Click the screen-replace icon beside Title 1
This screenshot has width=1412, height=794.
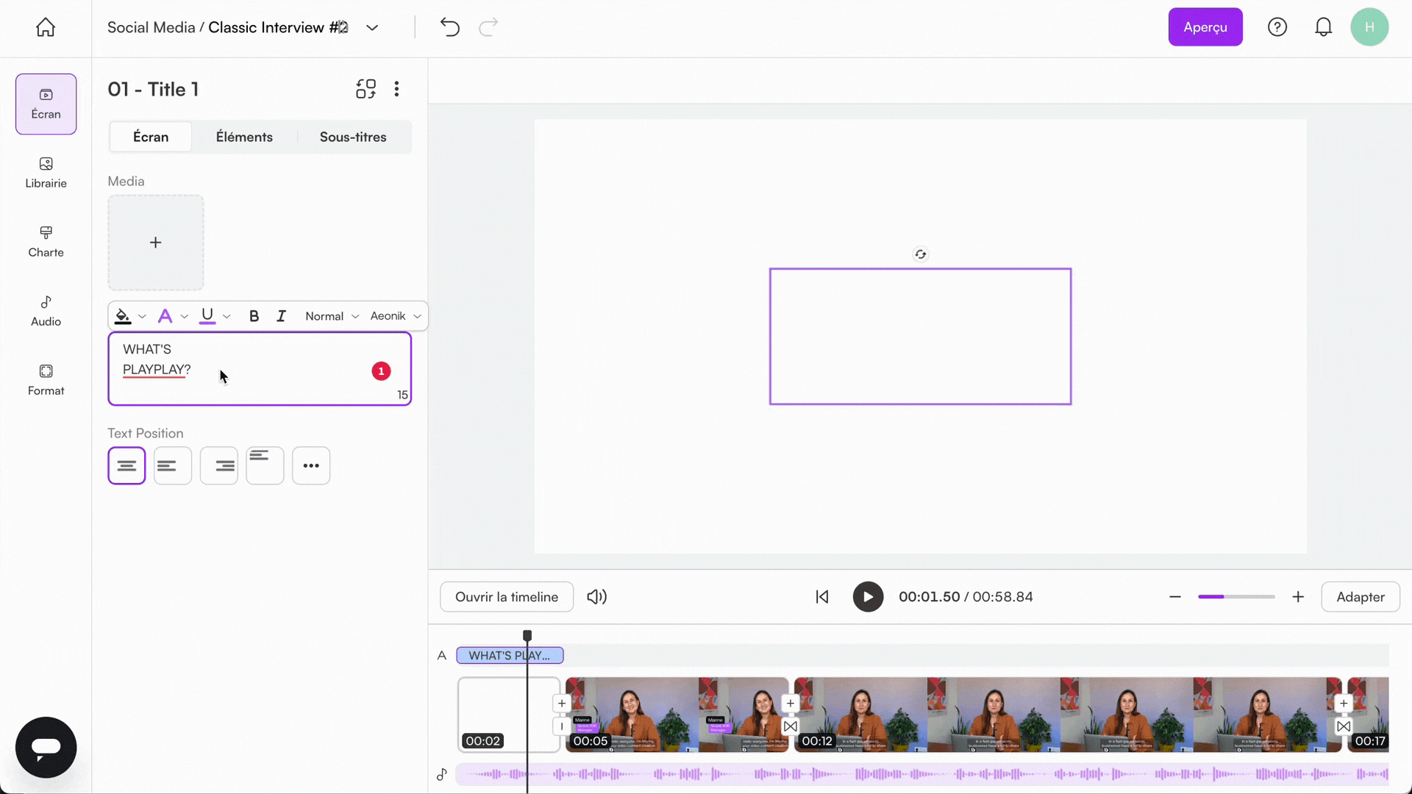(366, 88)
